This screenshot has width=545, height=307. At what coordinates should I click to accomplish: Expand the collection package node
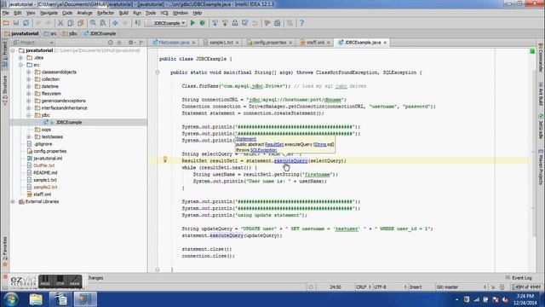29,79
